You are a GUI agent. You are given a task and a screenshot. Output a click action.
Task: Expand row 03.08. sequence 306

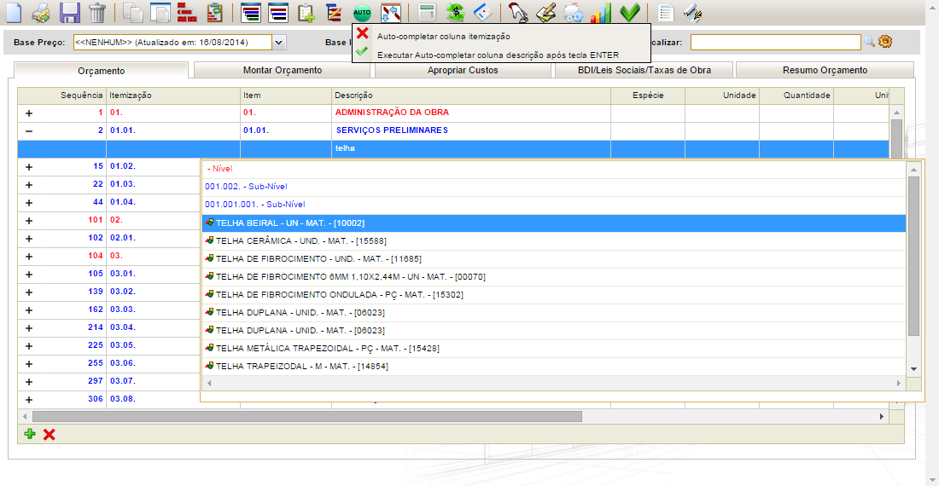click(x=29, y=400)
